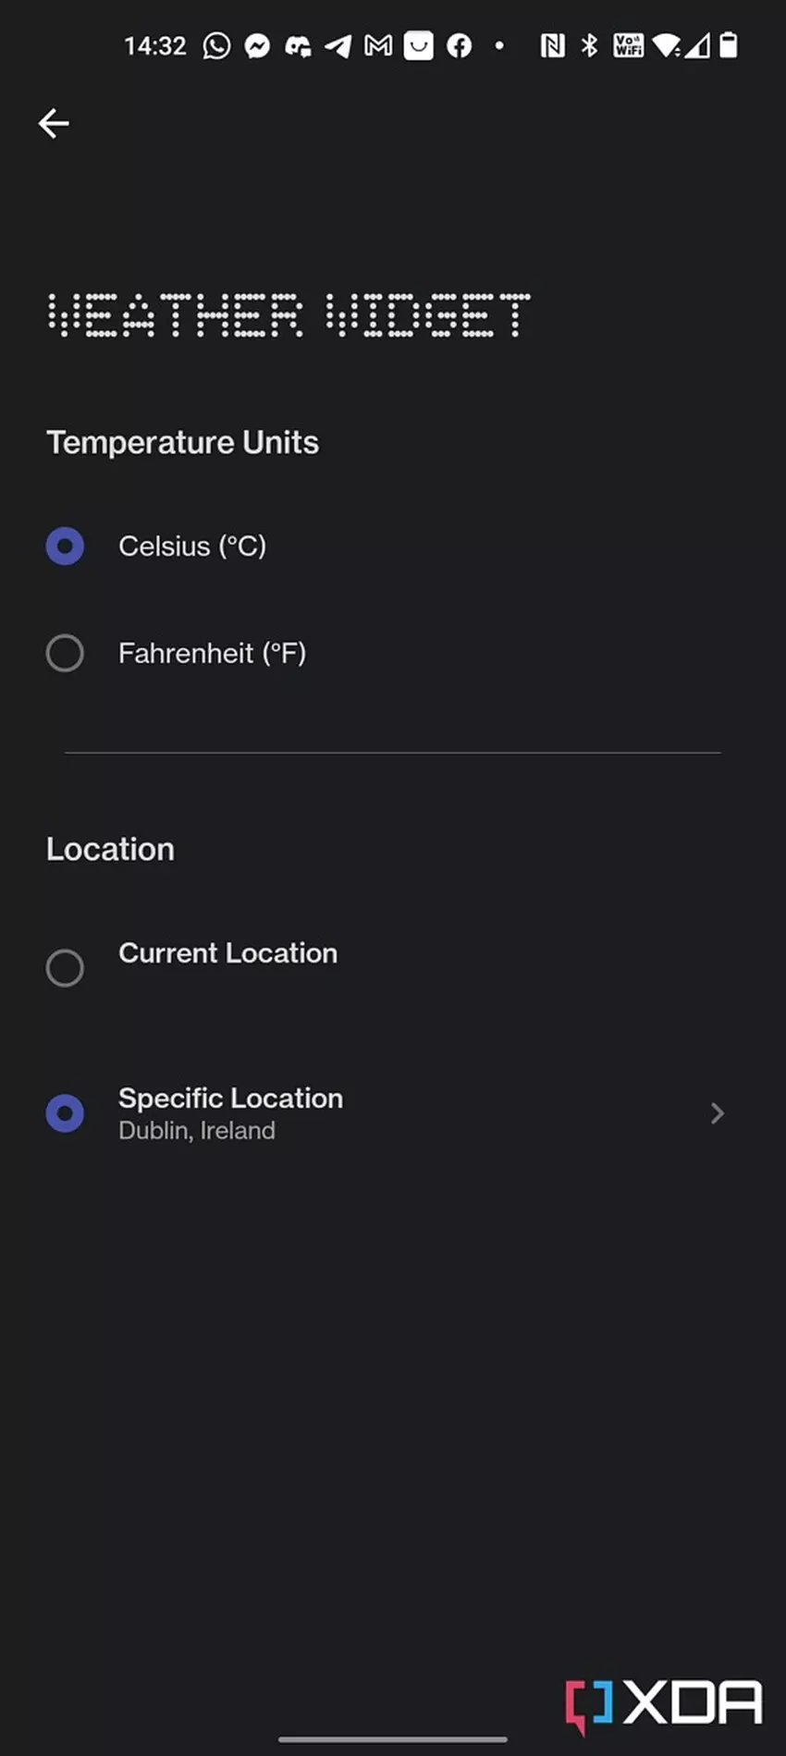Tap the Facebook notification icon
Screen dimensions: 786x1756
(460, 45)
